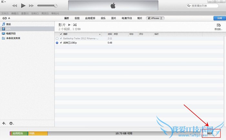
Task: Switch to the 摘要 tab
Action: pyautogui.click(x=67, y=18)
